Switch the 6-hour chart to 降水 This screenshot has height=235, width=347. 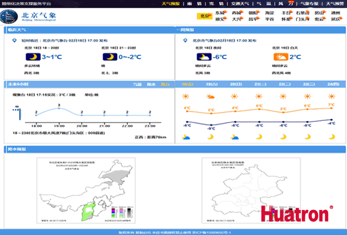pos(151,84)
